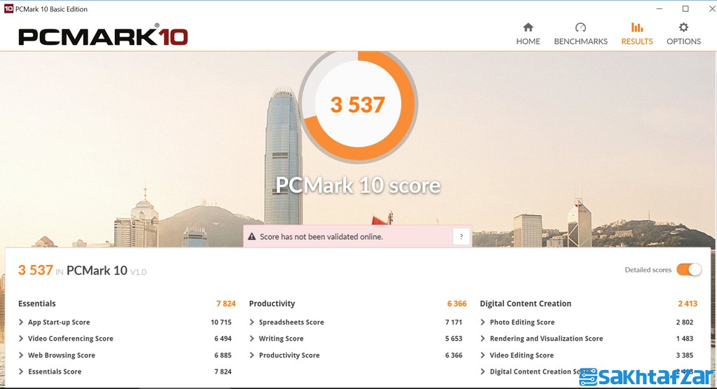Click the circular 3 537 score gauge
This screenshot has height=389, width=717.
pos(358,104)
